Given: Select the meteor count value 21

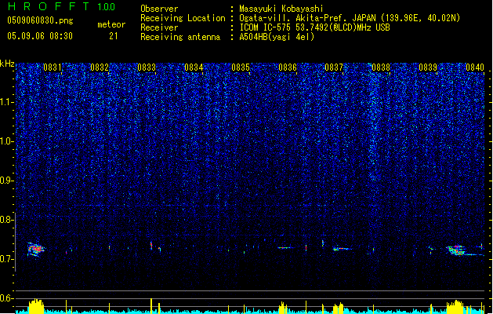Looking at the screenshot, I should pyautogui.click(x=114, y=36).
